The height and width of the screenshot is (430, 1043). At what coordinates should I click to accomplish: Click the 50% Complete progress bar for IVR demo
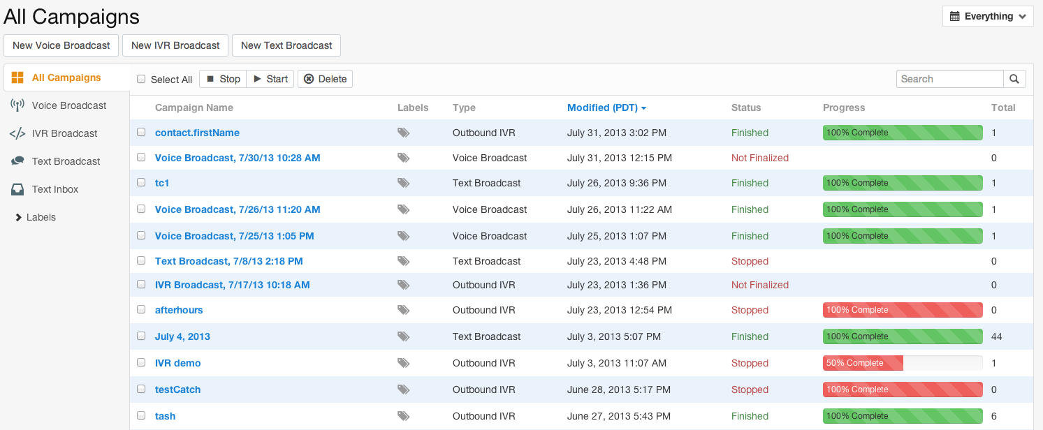[x=902, y=363]
